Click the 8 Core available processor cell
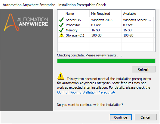 pos(128,25)
